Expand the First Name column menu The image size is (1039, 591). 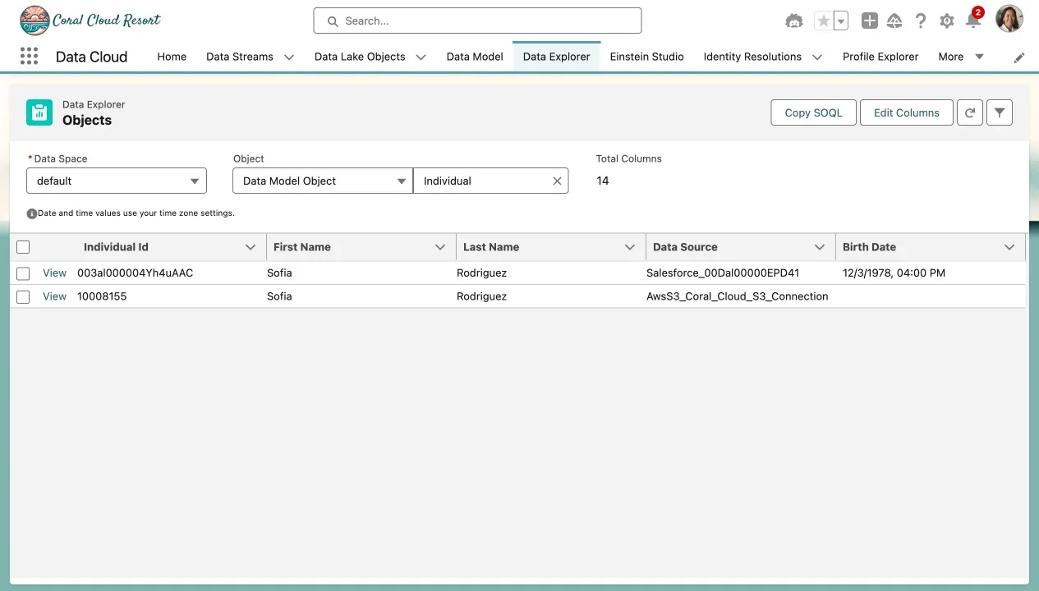[440, 247]
